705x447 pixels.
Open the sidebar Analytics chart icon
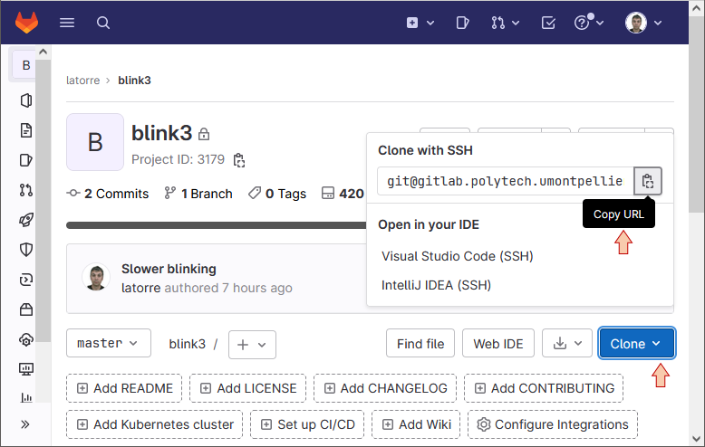coord(26,397)
